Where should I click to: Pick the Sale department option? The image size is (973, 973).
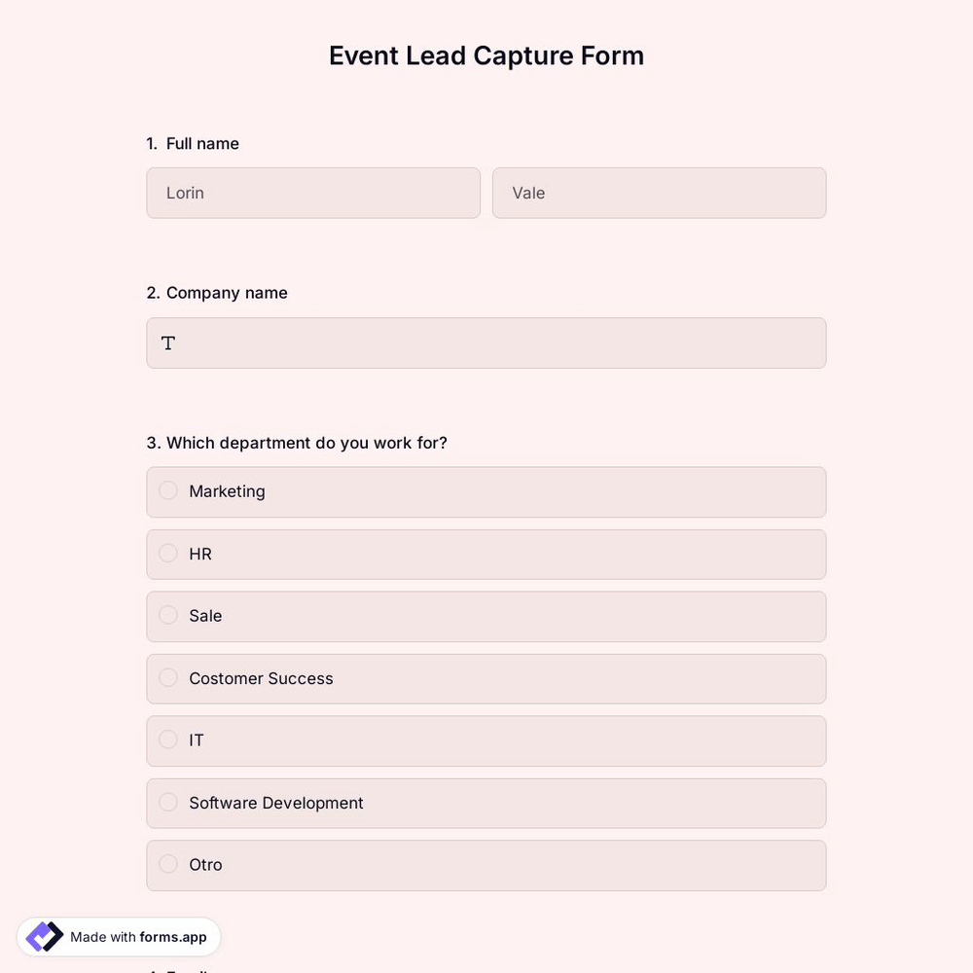[x=167, y=615]
